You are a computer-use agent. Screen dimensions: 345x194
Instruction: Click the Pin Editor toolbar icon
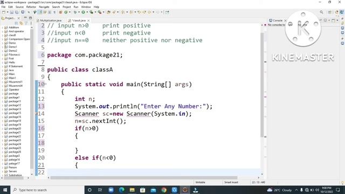point(167,12)
